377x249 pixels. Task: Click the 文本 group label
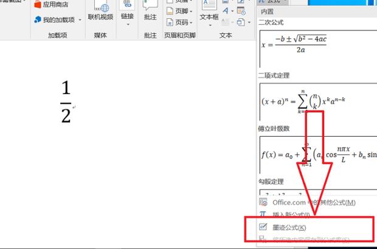(226, 35)
